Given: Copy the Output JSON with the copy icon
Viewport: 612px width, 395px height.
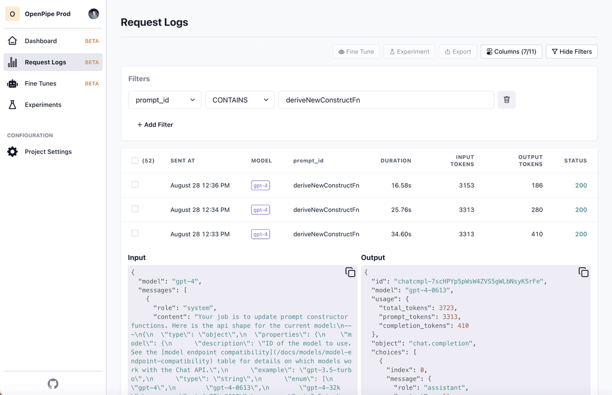Looking at the screenshot, I should [x=583, y=271].
